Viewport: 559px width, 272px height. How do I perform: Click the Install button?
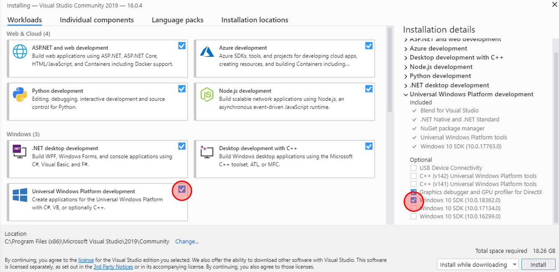point(539,264)
